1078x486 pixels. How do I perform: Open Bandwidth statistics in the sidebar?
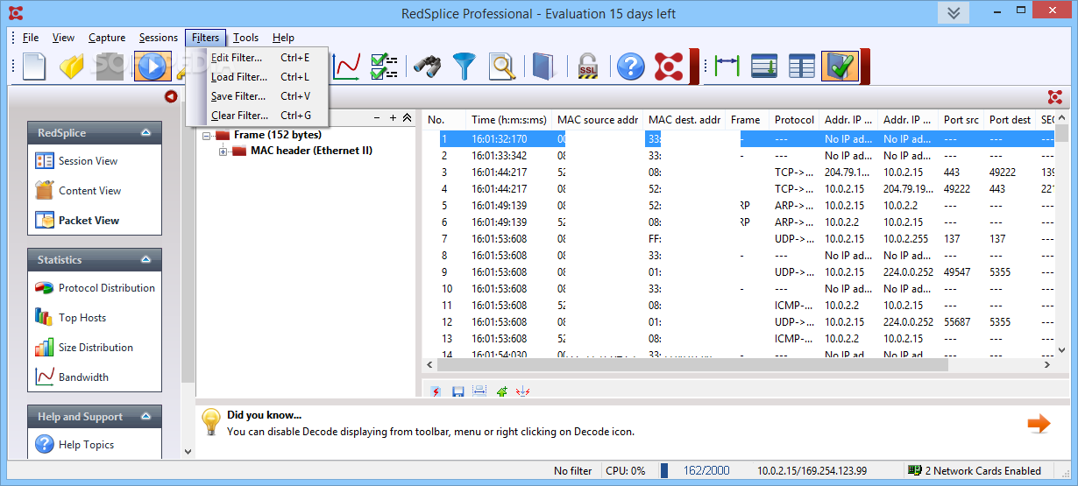click(83, 377)
